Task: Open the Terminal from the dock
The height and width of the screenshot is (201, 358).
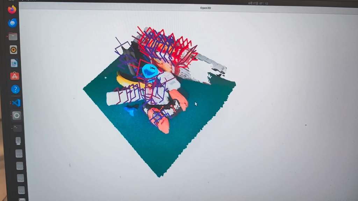Action: [x=17, y=128]
